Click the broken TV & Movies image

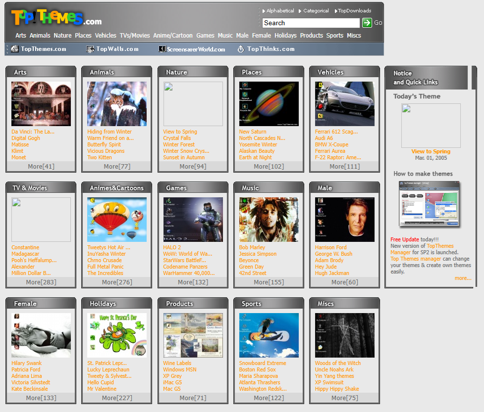tap(41, 220)
